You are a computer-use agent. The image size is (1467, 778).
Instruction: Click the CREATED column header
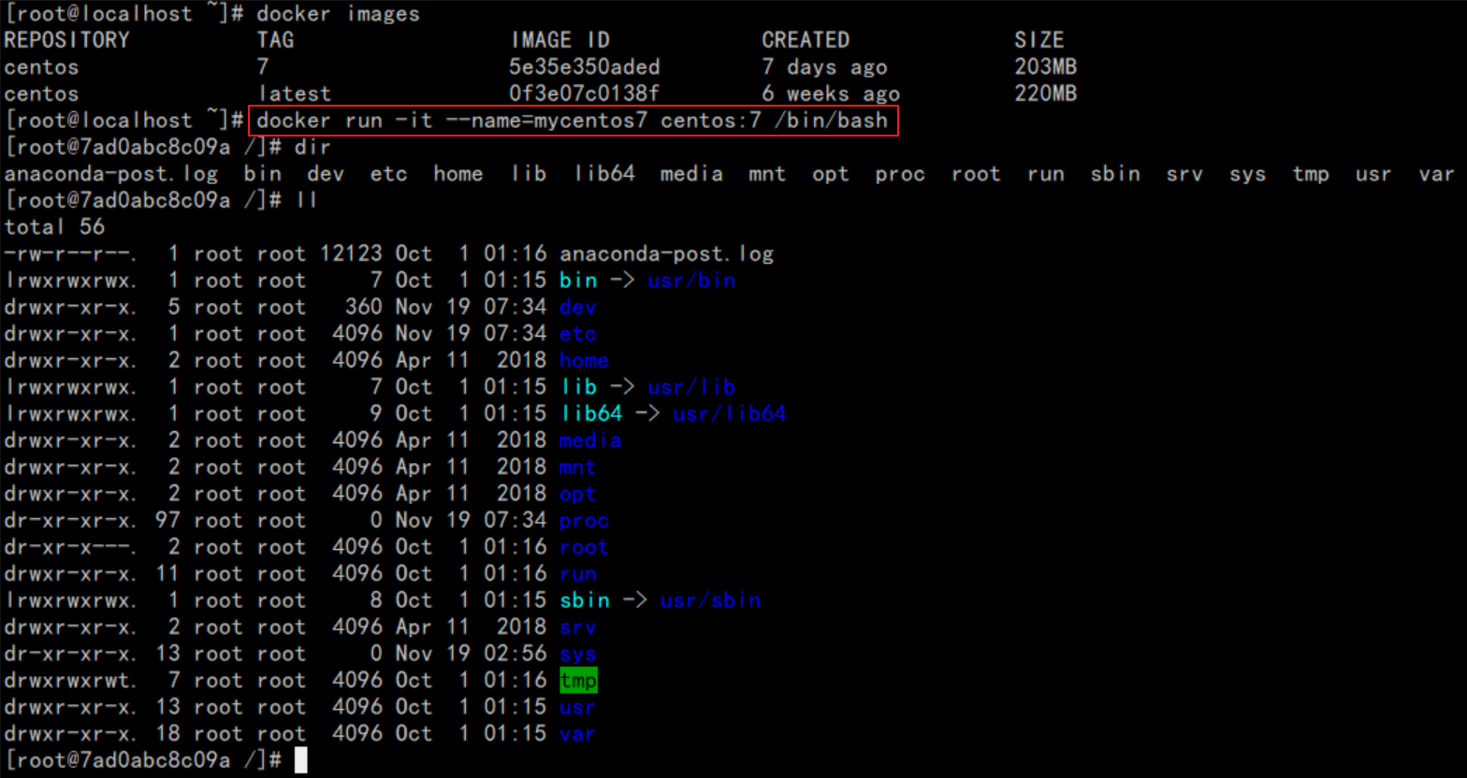[x=806, y=40]
